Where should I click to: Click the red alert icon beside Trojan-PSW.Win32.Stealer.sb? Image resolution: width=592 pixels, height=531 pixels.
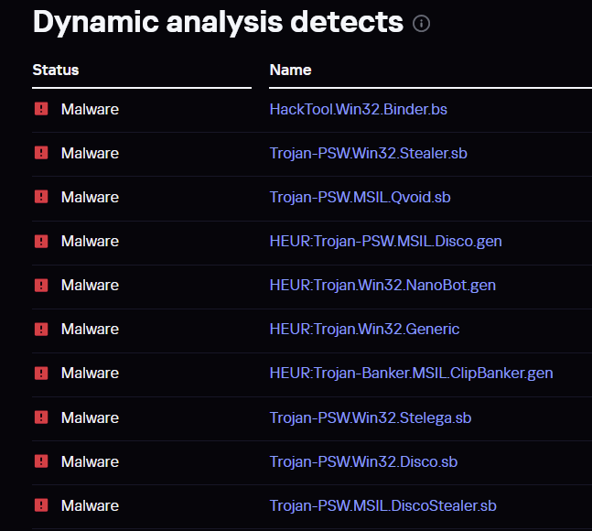(x=41, y=153)
